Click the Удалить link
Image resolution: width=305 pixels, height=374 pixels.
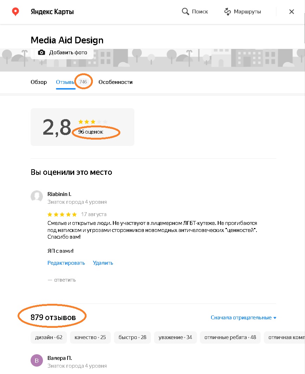[x=103, y=263]
